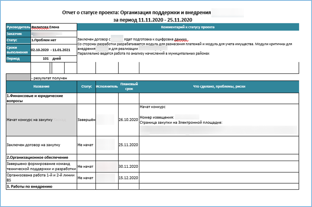Select the '101 дней' cell

tap(54, 59)
